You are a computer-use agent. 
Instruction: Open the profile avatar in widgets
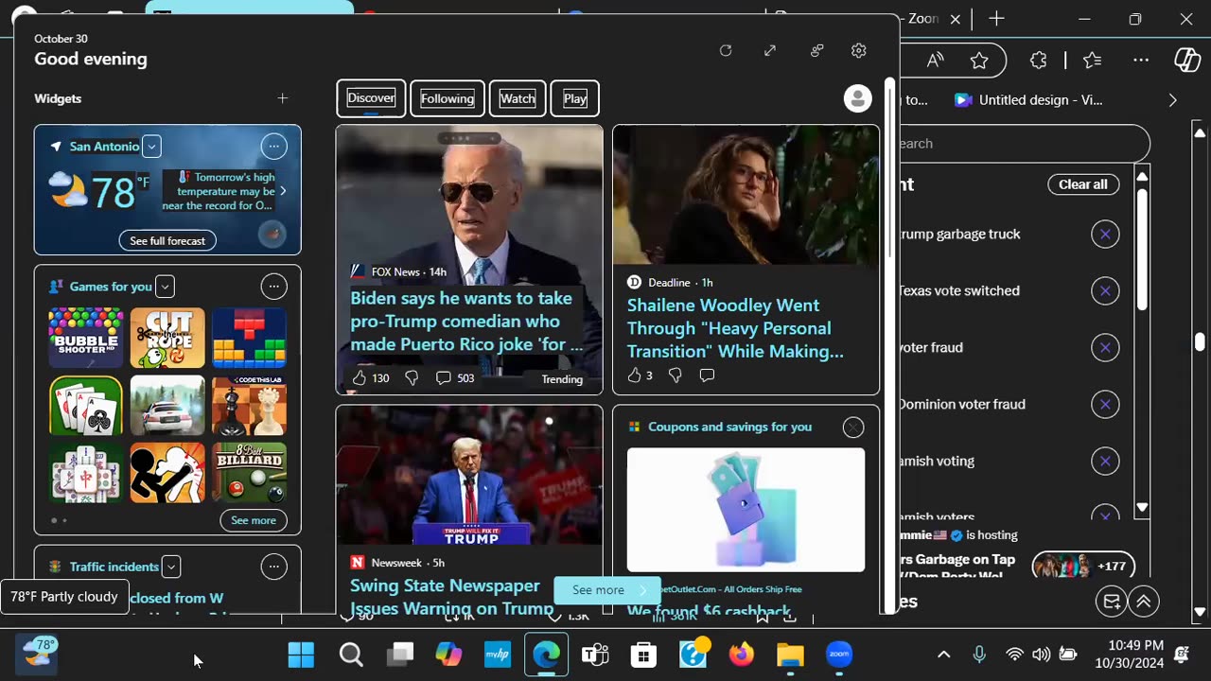tap(857, 98)
